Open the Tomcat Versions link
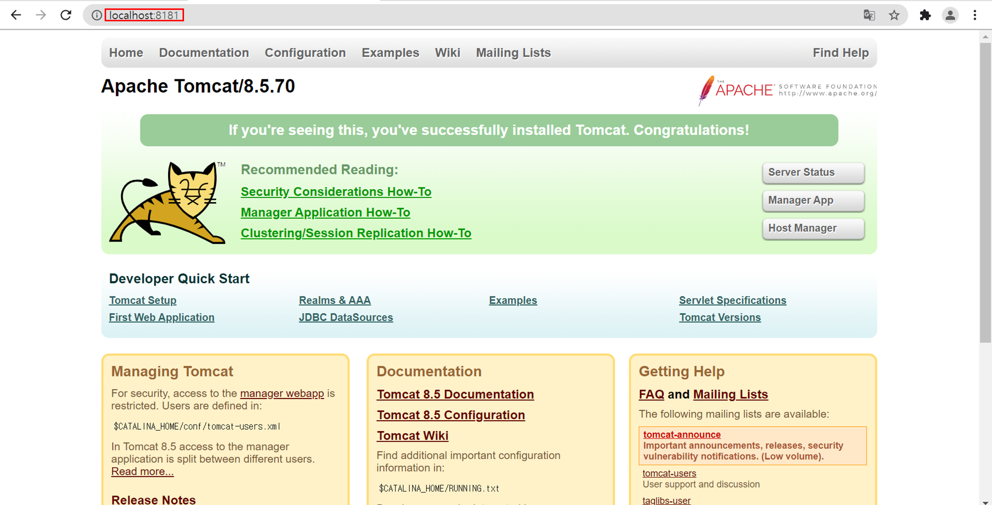The image size is (992, 505). tap(720, 317)
